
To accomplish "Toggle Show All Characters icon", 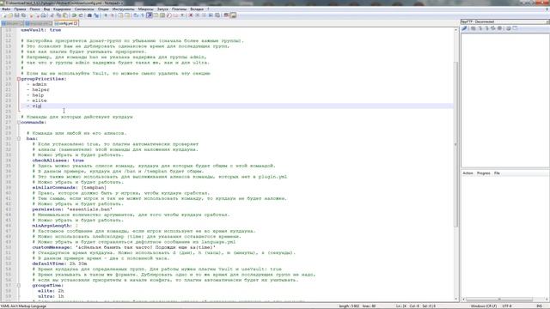I will pyautogui.click(x=142, y=15).
